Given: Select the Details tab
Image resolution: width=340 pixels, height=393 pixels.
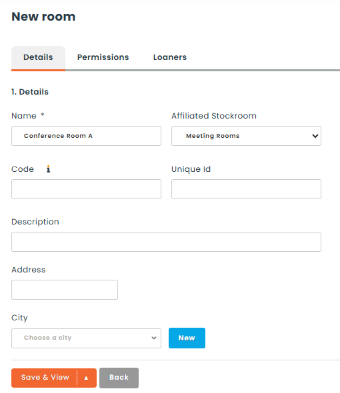Looking at the screenshot, I should point(38,58).
